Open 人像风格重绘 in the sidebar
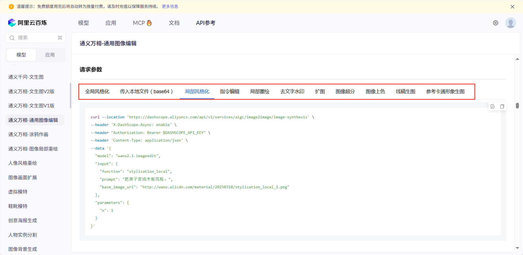The height and width of the screenshot is (255, 523). pos(22,163)
